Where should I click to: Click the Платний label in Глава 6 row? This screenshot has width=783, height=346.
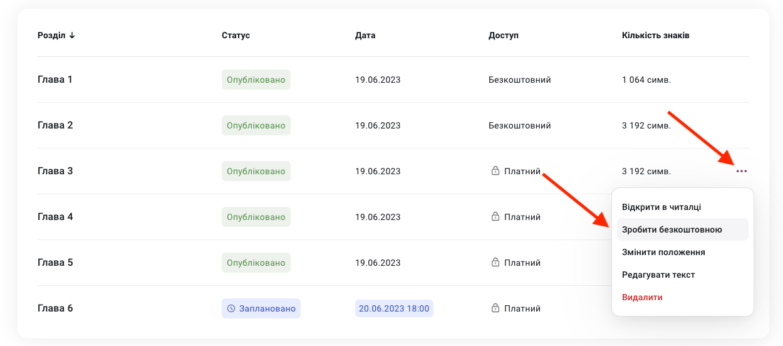522,308
